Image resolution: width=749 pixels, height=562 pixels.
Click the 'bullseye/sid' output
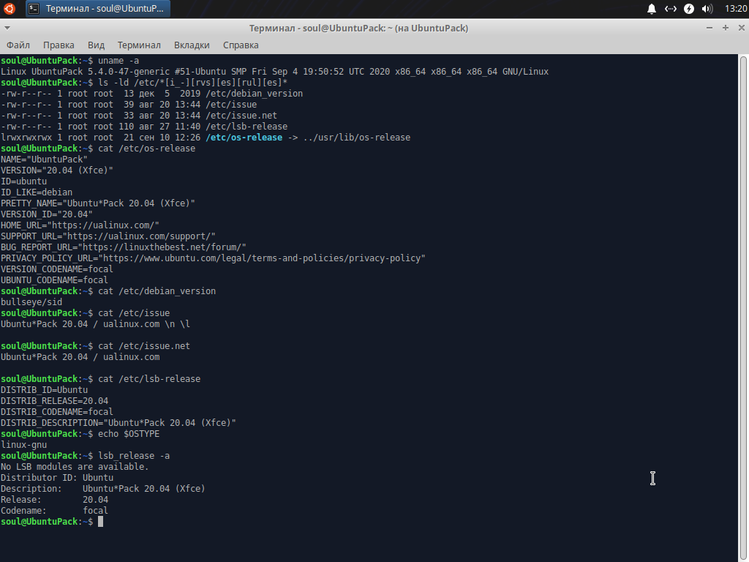point(31,302)
